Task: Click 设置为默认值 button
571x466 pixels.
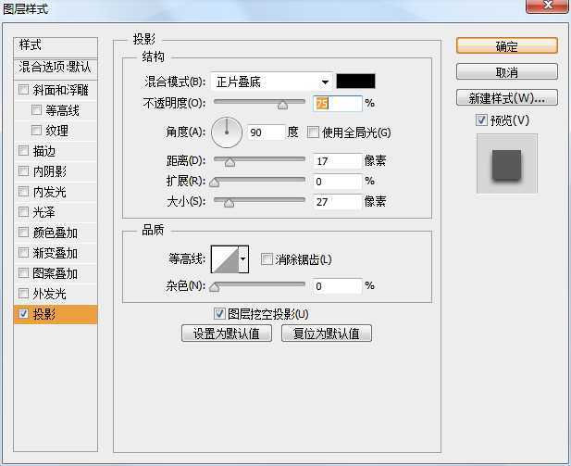Action: (227, 334)
